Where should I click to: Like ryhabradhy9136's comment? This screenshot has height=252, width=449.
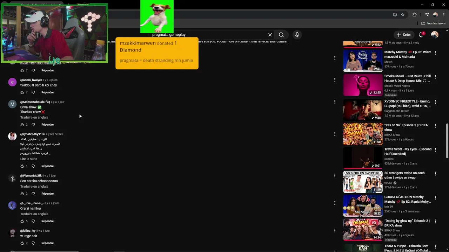[x=22, y=166]
